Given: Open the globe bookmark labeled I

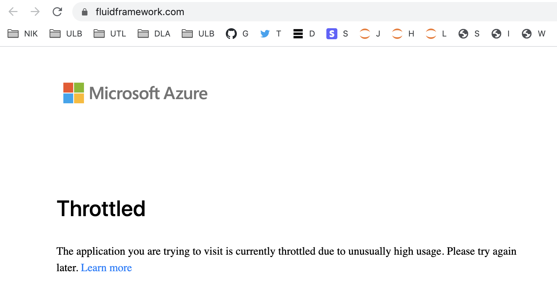Looking at the screenshot, I should [496, 34].
